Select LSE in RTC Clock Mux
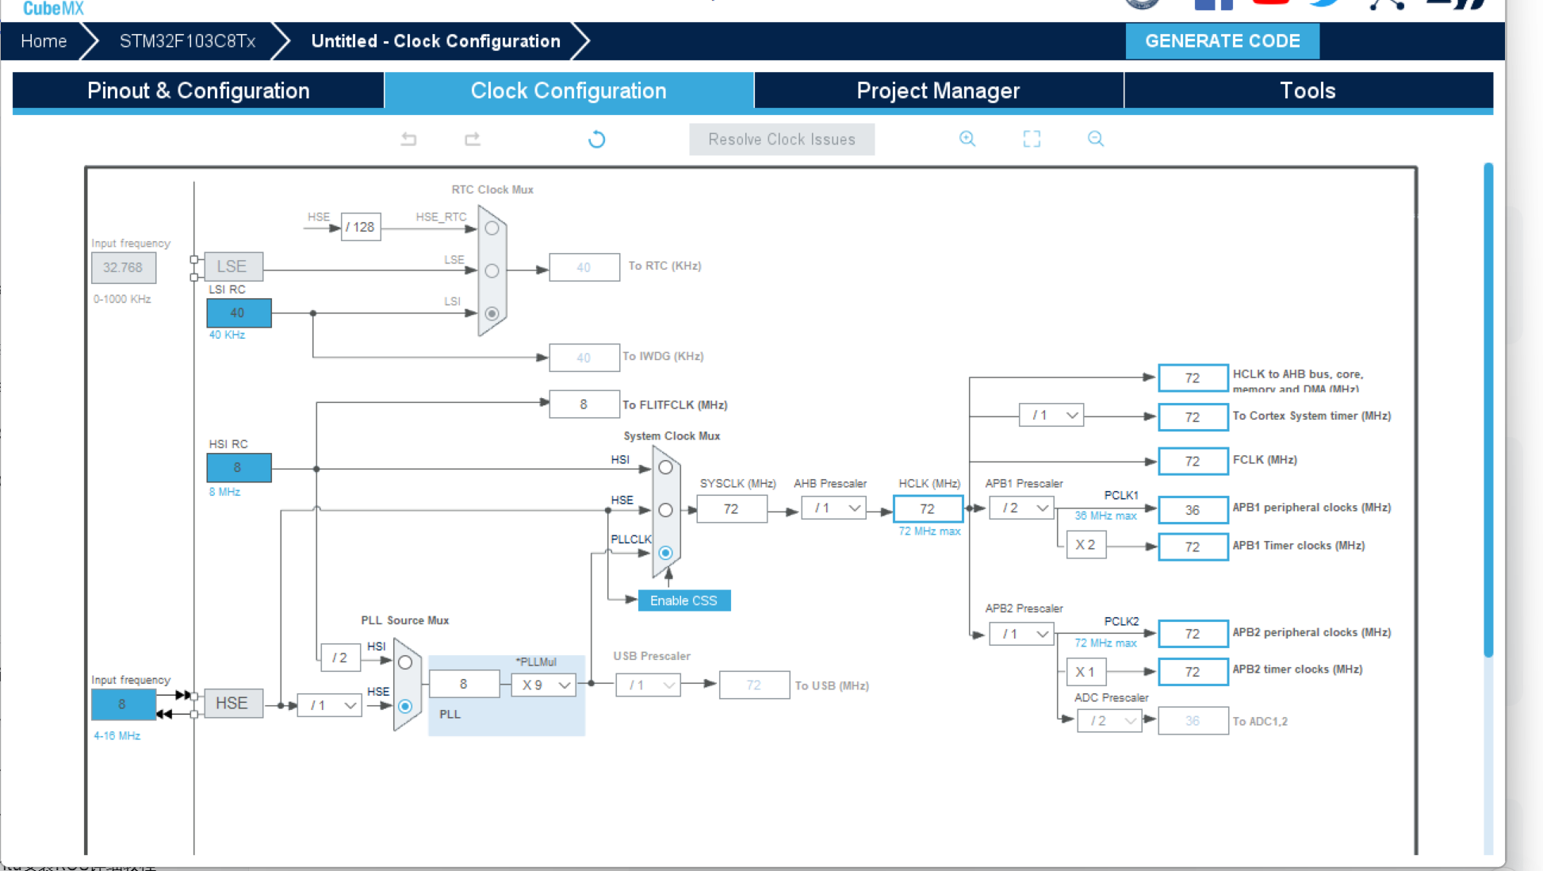 click(x=492, y=271)
